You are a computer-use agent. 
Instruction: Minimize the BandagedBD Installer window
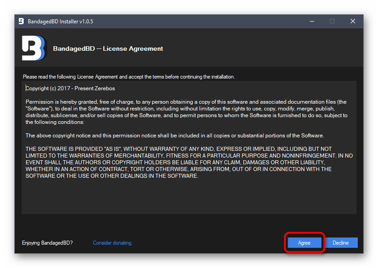point(312,21)
